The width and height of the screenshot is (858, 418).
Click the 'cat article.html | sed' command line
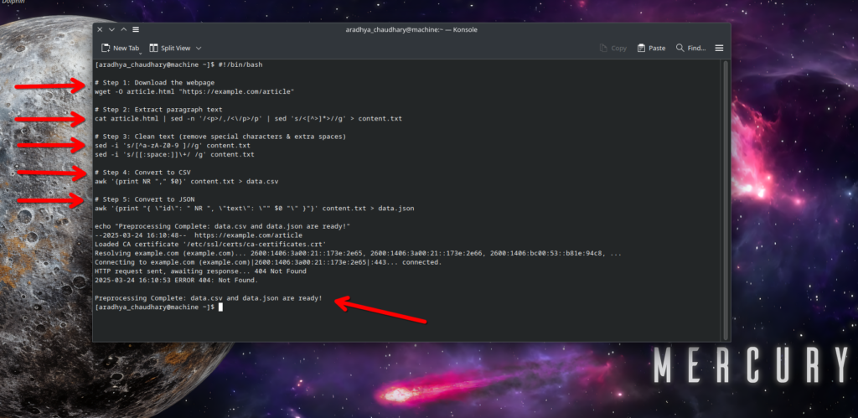tap(248, 119)
